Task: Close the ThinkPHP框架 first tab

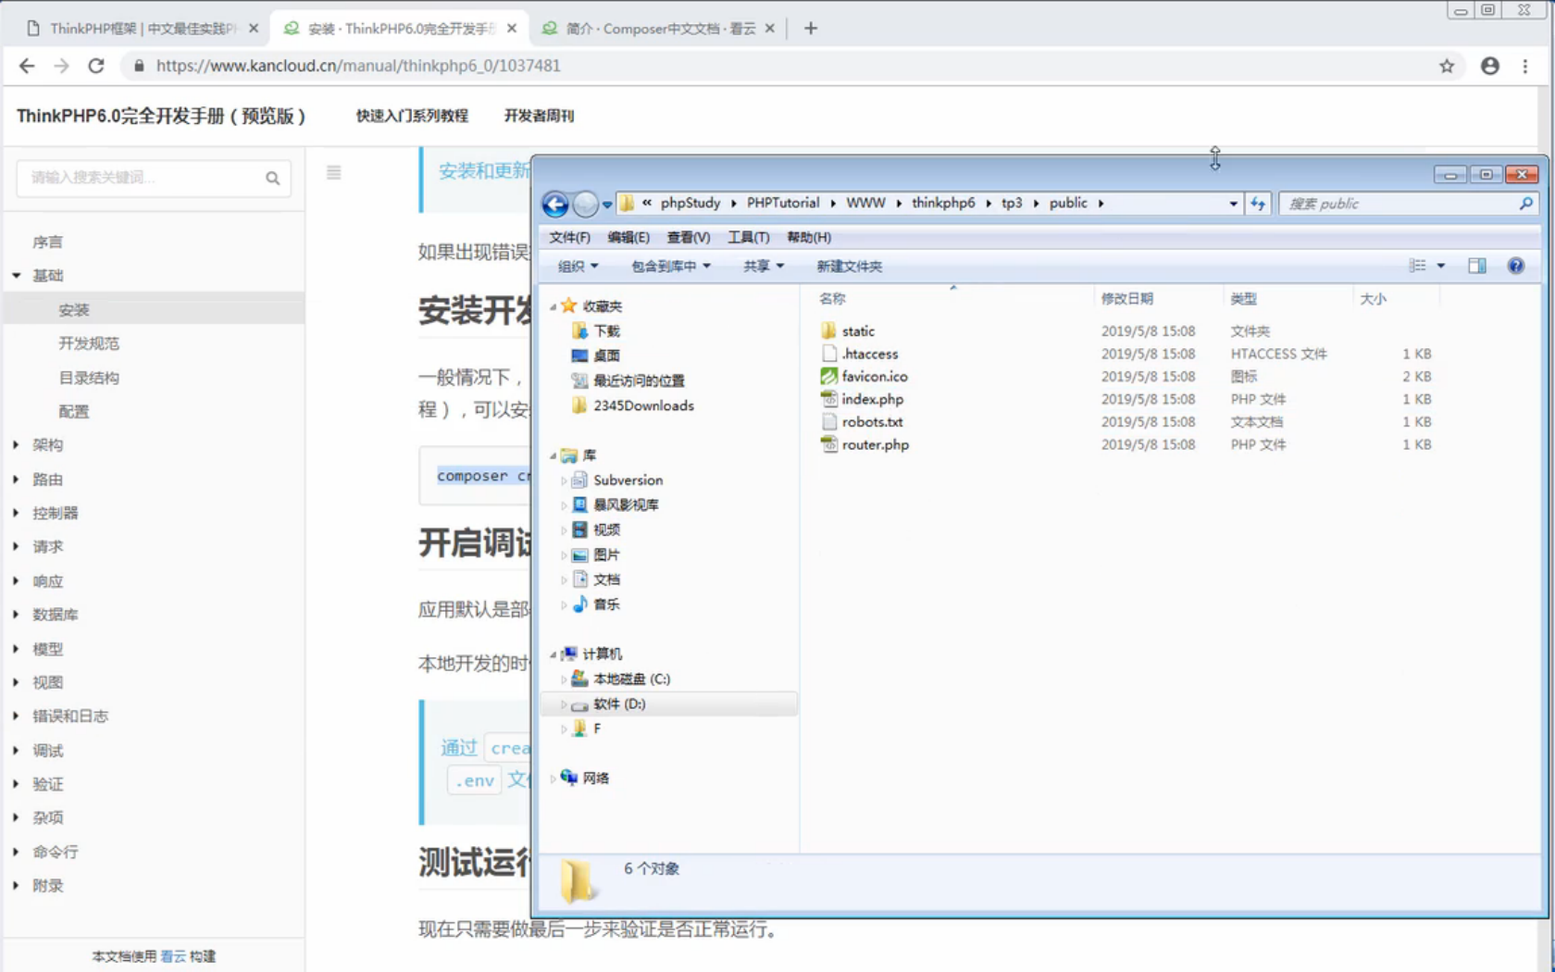Action: tap(254, 29)
